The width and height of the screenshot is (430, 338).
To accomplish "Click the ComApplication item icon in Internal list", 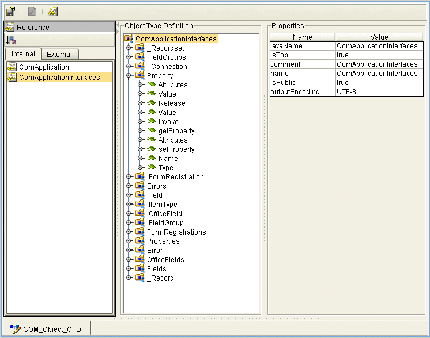I will (x=12, y=67).
